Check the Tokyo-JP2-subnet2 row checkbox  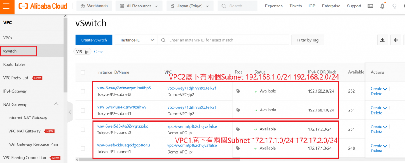pyautogui.click(x=83, y=91)
